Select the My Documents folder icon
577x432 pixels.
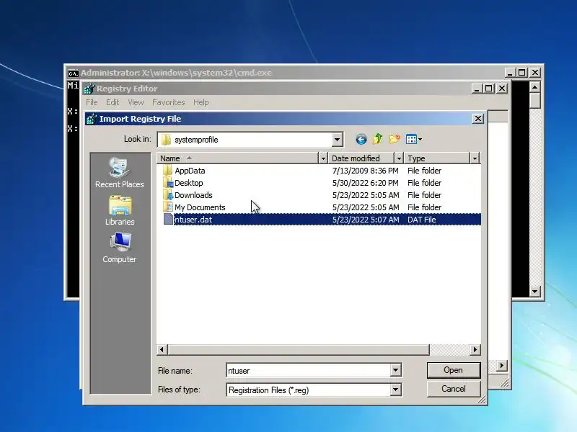167,207
